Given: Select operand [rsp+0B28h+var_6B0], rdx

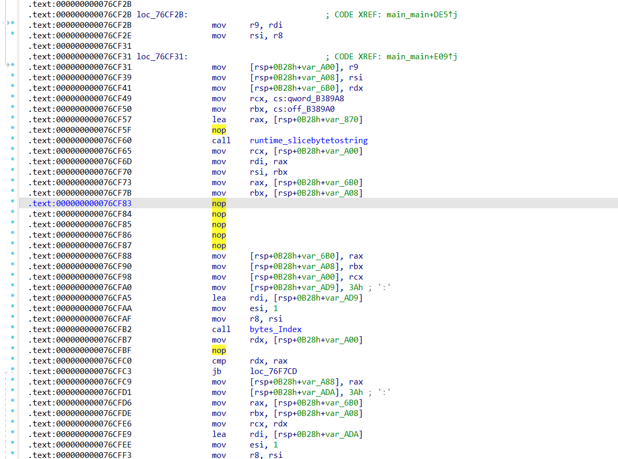Looking at the screenshot, I should [306, 88].
